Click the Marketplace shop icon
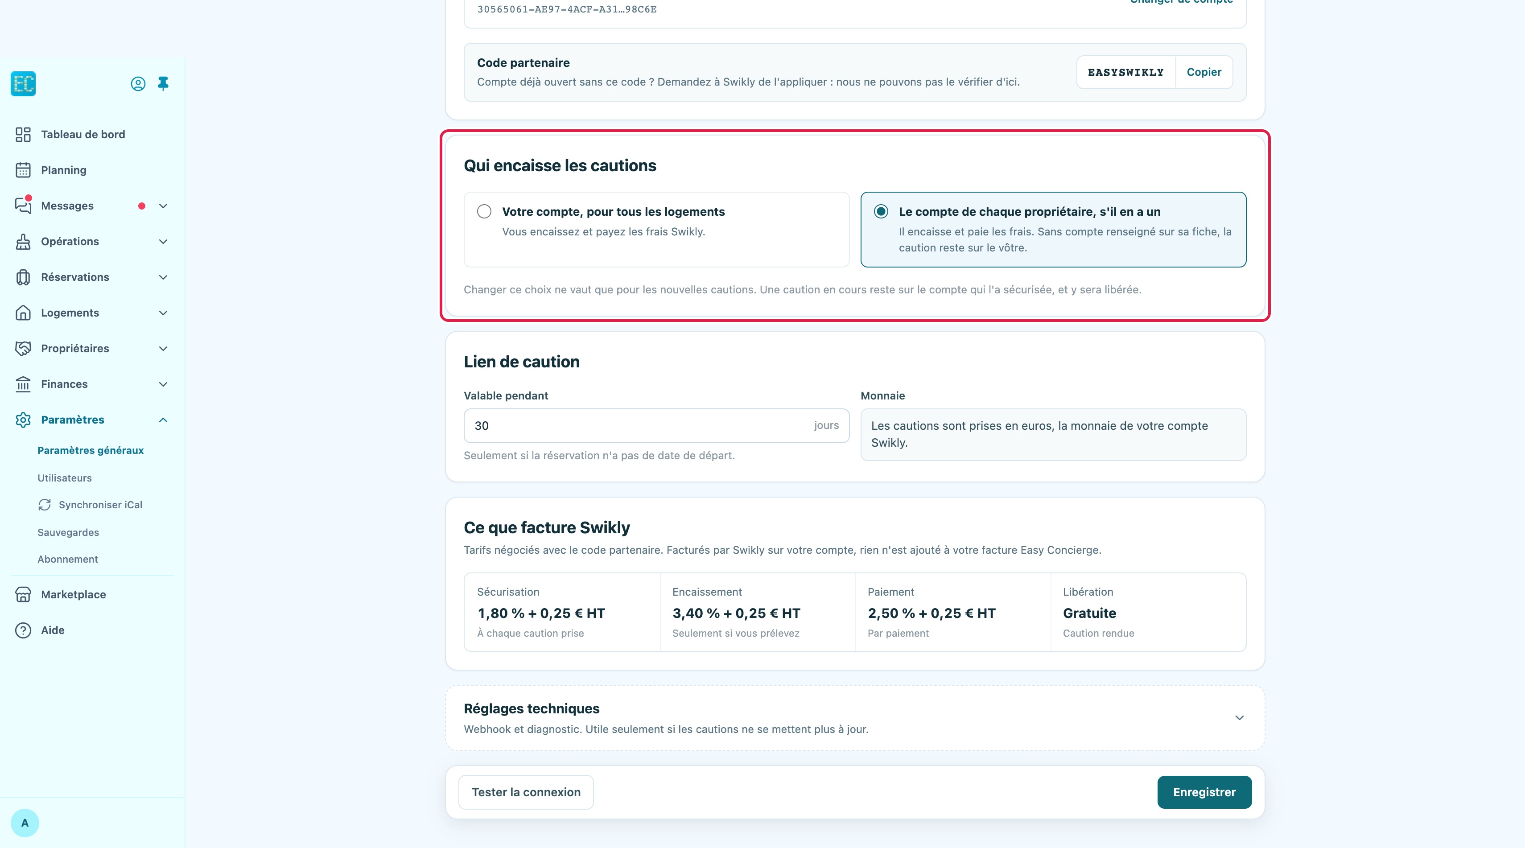 pos(23,594)
